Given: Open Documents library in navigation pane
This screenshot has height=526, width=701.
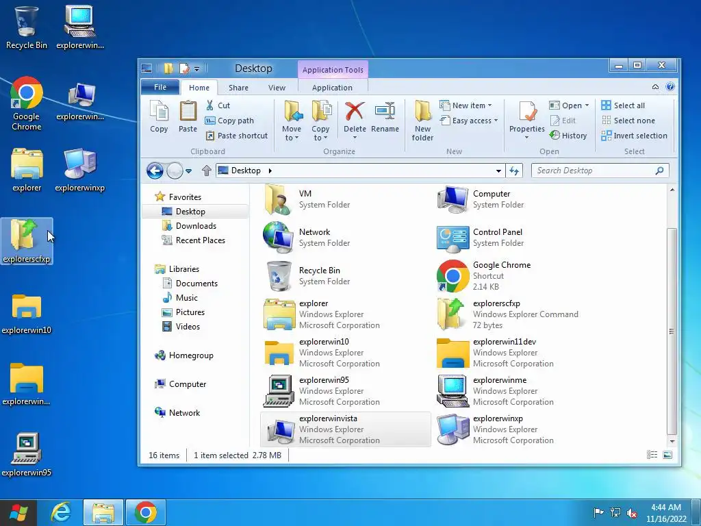Looking at the screenshot, I should (x=196, y=283).
